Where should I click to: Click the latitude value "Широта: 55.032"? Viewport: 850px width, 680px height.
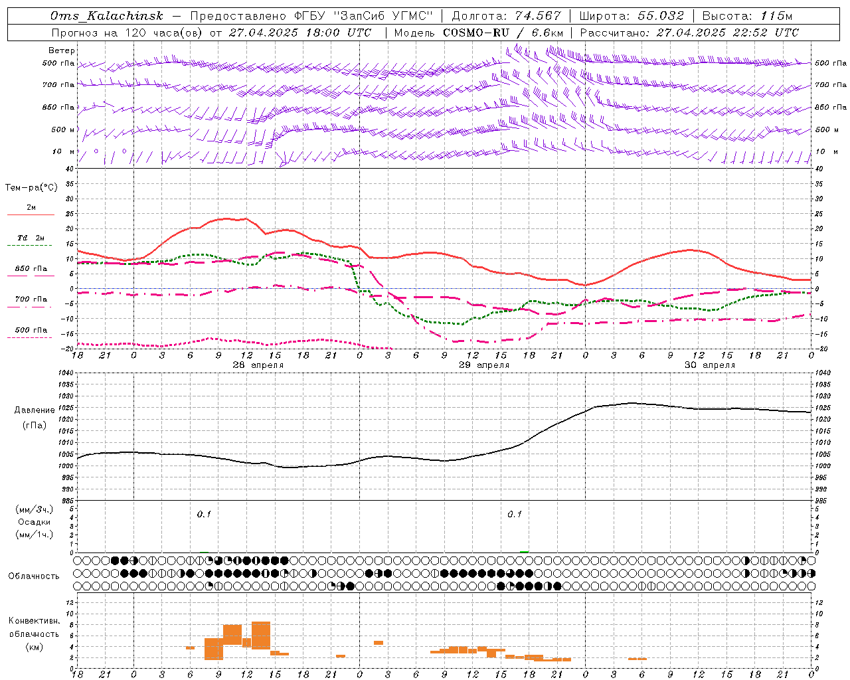click(x=632, y=16)
